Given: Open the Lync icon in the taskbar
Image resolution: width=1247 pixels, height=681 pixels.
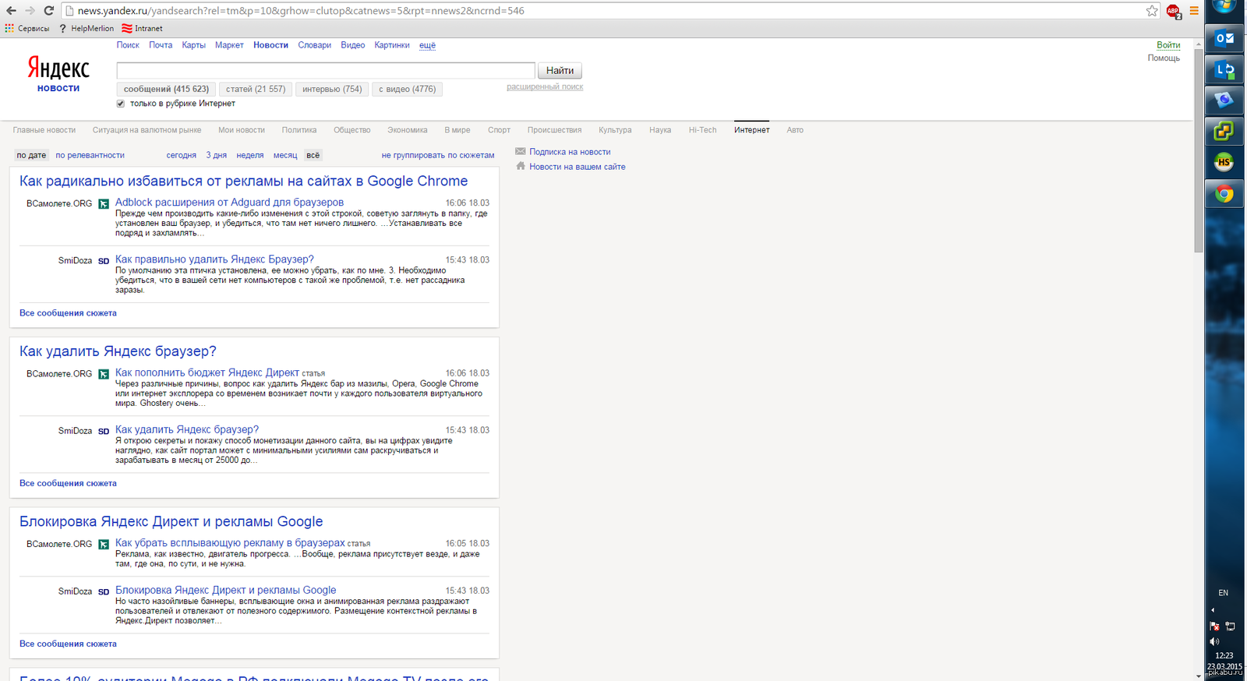Looking at the screenshot, I should 1224,70.
